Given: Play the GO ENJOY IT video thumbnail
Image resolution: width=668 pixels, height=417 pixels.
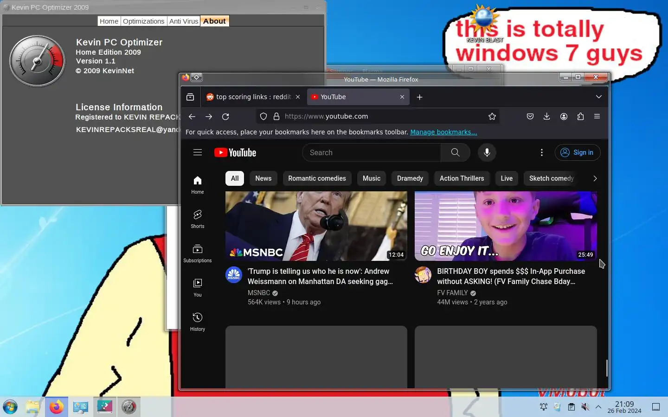Looking at the screenshot, I should click(506, 226).
